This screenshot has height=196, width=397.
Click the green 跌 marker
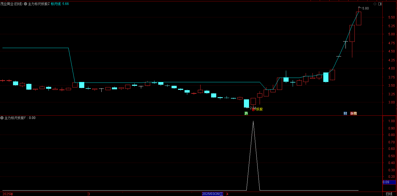pos(246,113)
